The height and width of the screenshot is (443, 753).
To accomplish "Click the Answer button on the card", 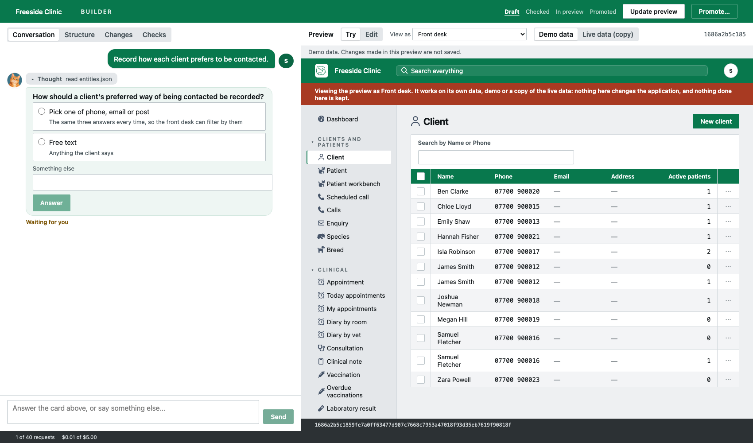I will tap(51, 203).
